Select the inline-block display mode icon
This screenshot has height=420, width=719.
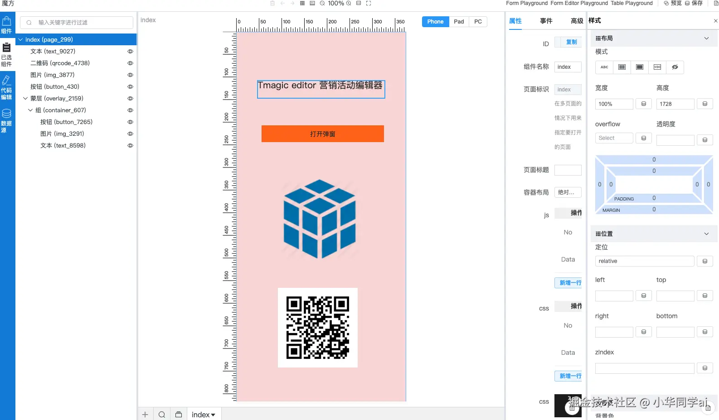[x=657, y=67]
